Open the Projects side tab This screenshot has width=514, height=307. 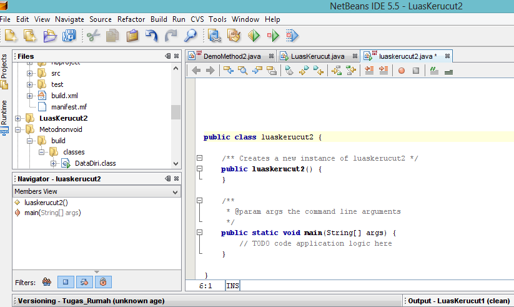pos(4,71)
